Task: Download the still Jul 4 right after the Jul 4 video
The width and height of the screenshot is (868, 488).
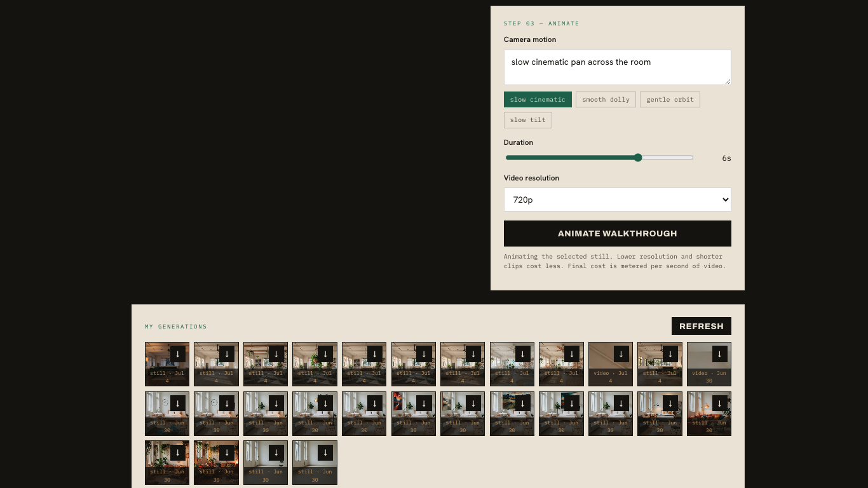Action: 670,354
